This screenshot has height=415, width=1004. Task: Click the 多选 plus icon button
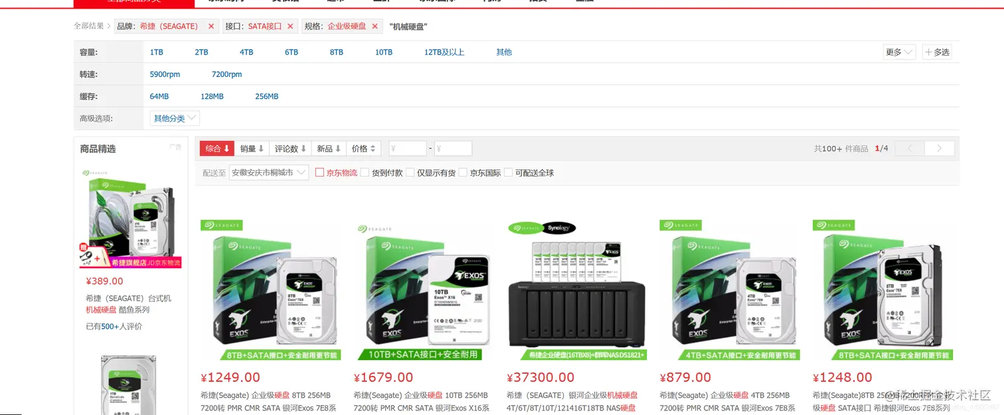pyautogui.click(x=937, y=52)
